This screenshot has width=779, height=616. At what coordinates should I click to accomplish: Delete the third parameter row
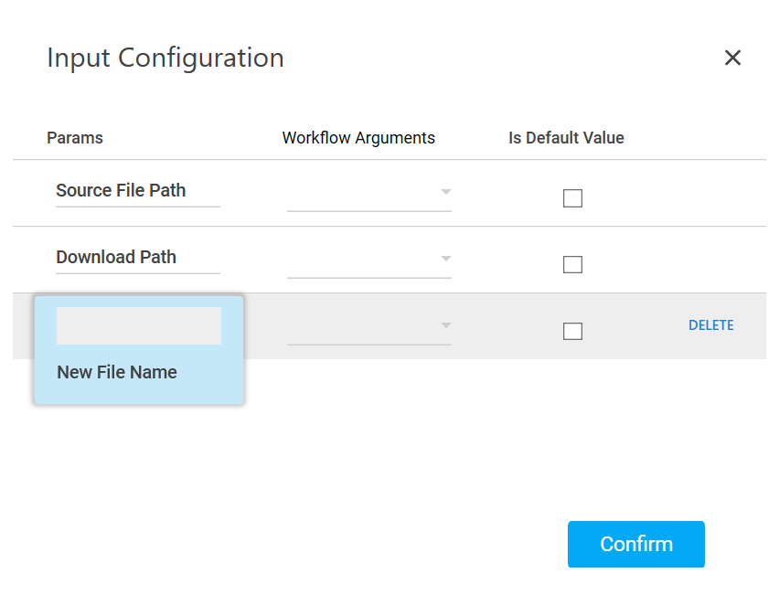[710, 325]
